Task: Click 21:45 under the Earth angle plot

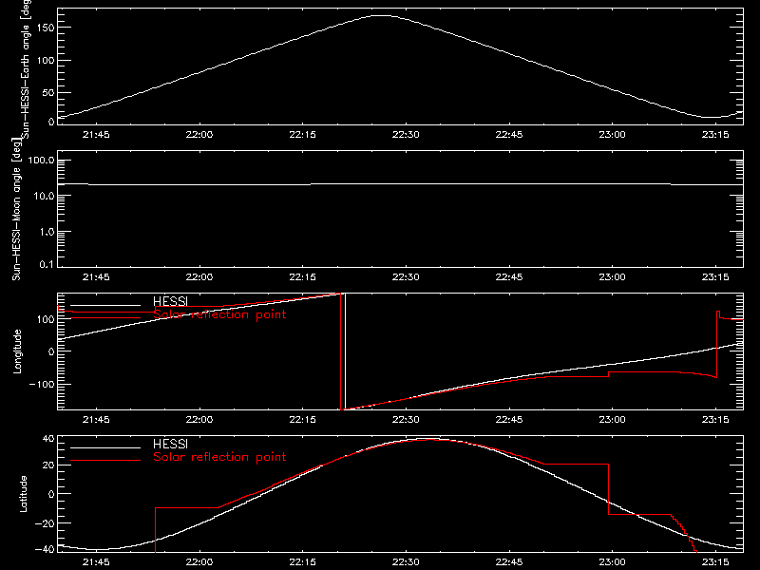Action: (x=96, y=134)
